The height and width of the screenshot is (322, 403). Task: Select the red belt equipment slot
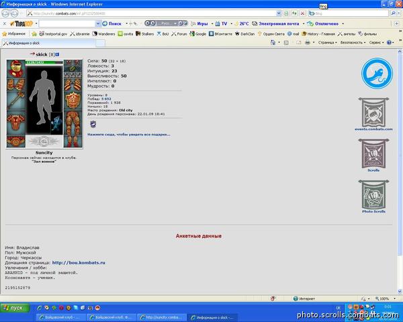pos(16,142)
